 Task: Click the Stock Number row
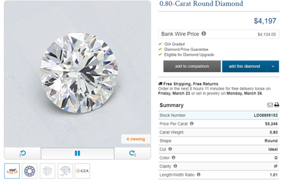[219, 115]
